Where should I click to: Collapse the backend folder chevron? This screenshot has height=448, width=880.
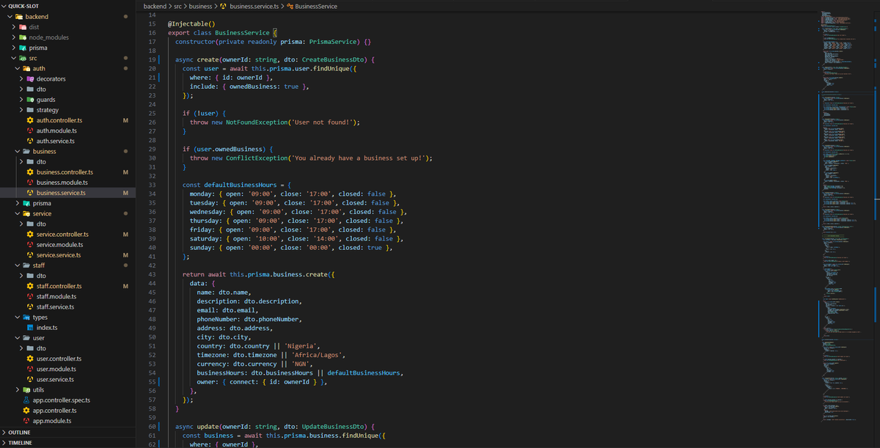coord(10,17)
